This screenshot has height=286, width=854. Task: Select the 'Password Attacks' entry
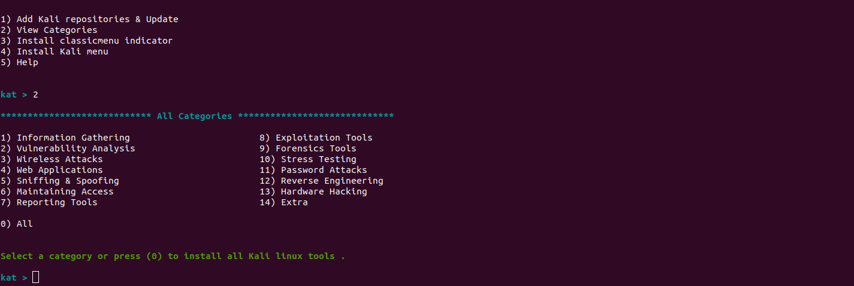point(313,170)
